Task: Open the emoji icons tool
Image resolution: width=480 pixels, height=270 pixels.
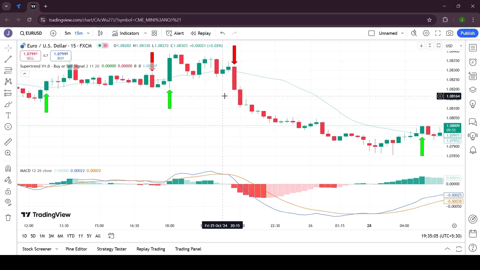Action: coord(8,127)
